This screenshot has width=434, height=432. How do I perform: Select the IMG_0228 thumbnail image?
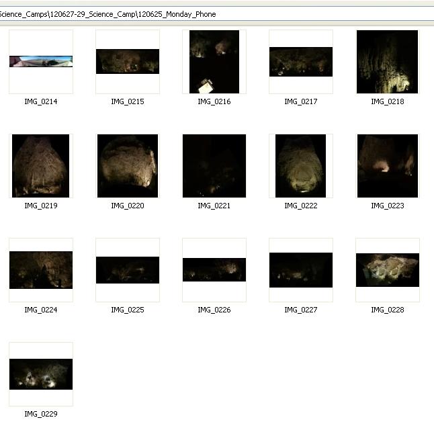(388, 270)
